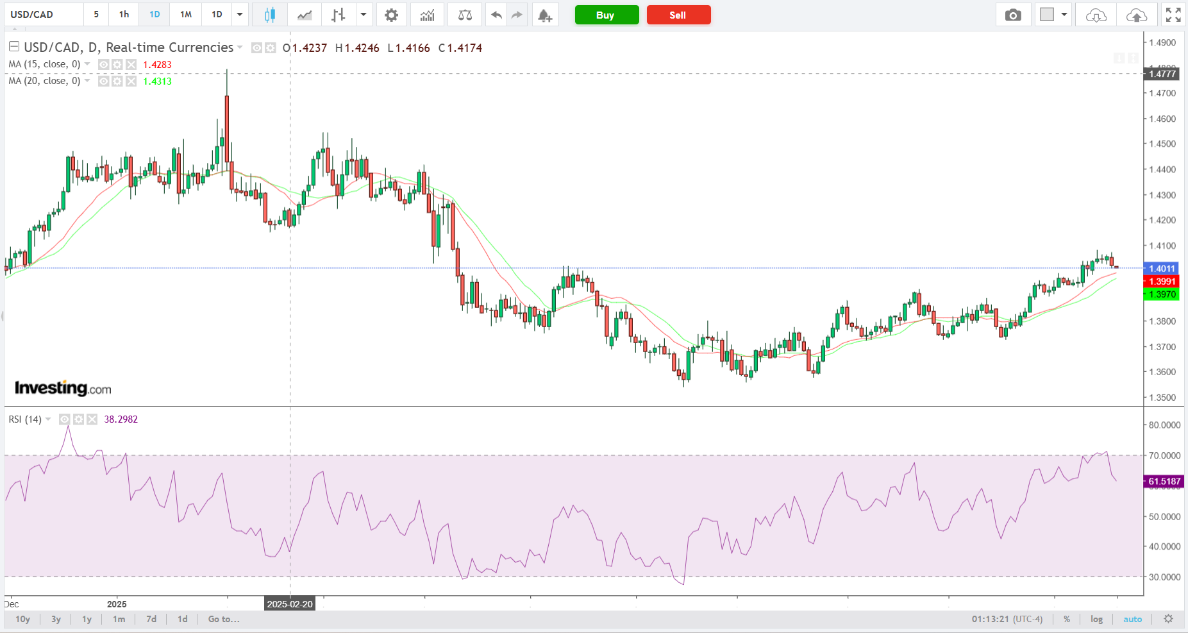Open chart properties with the gear icon

click(391, 15)
